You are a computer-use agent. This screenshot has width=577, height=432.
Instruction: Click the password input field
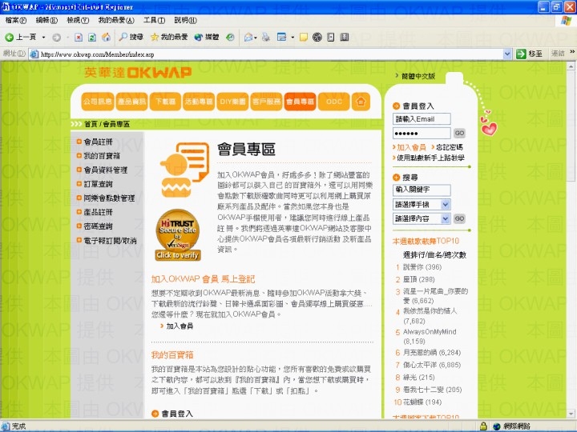422,133
